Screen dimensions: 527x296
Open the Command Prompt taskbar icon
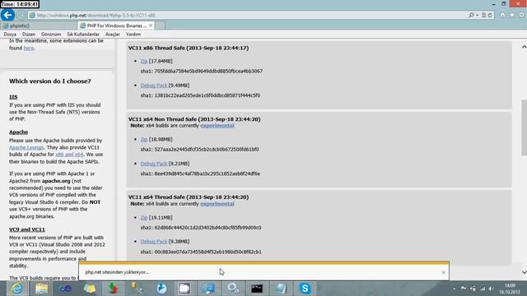coord(257,289)
